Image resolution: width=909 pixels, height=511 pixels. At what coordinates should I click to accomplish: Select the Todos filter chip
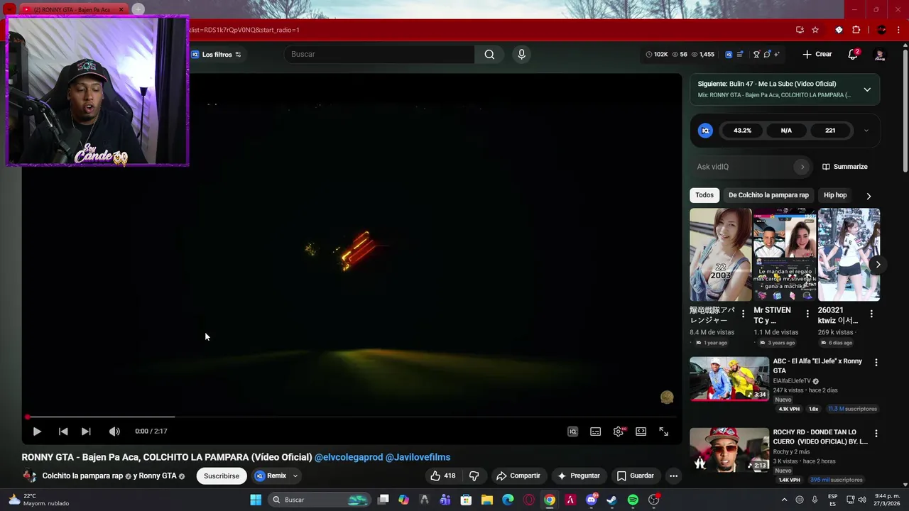704,195
